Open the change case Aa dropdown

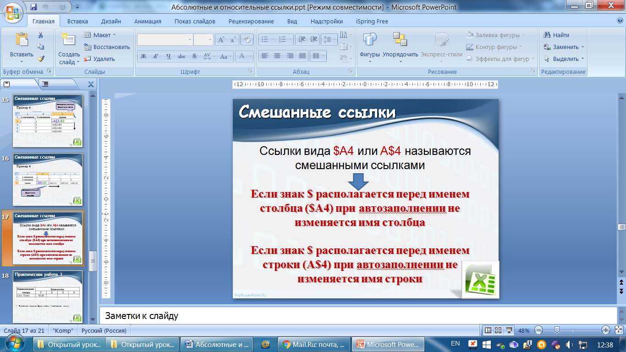[225, 56]
